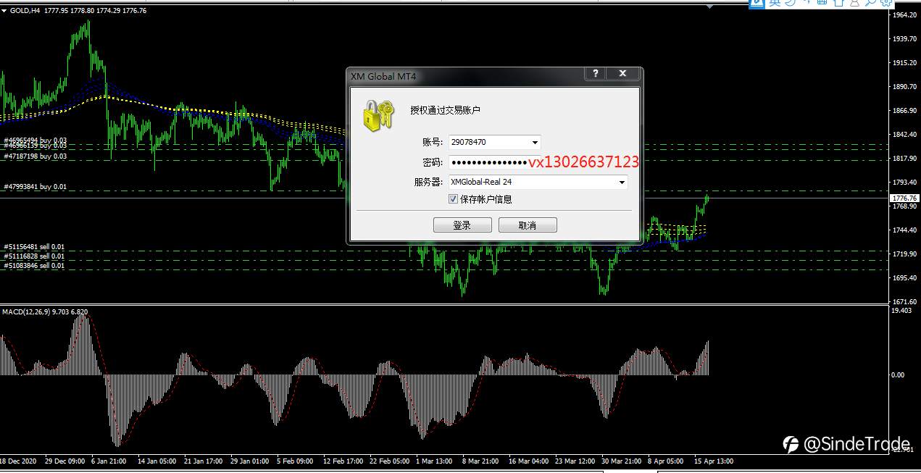Click the 19.403 MACD scale value

pos(903,310)
